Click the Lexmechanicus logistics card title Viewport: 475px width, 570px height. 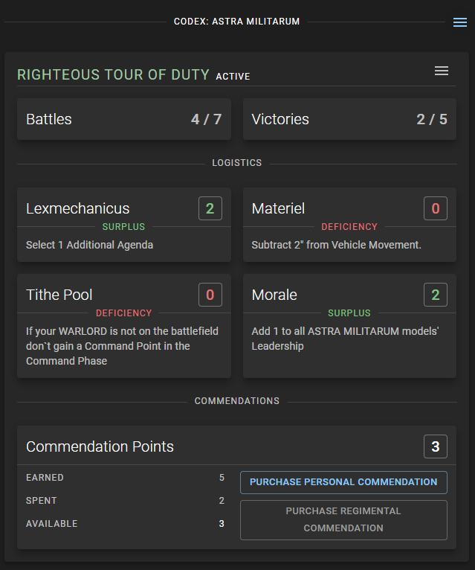[x=78, y=209]
